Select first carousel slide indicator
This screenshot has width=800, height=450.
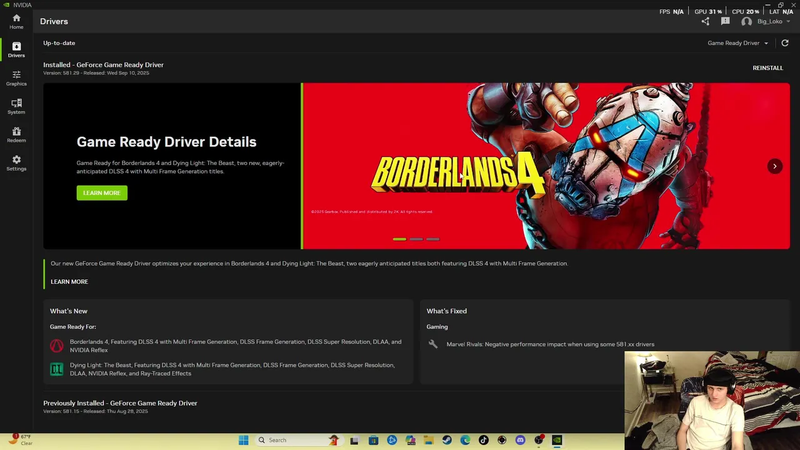coord(399,239)
